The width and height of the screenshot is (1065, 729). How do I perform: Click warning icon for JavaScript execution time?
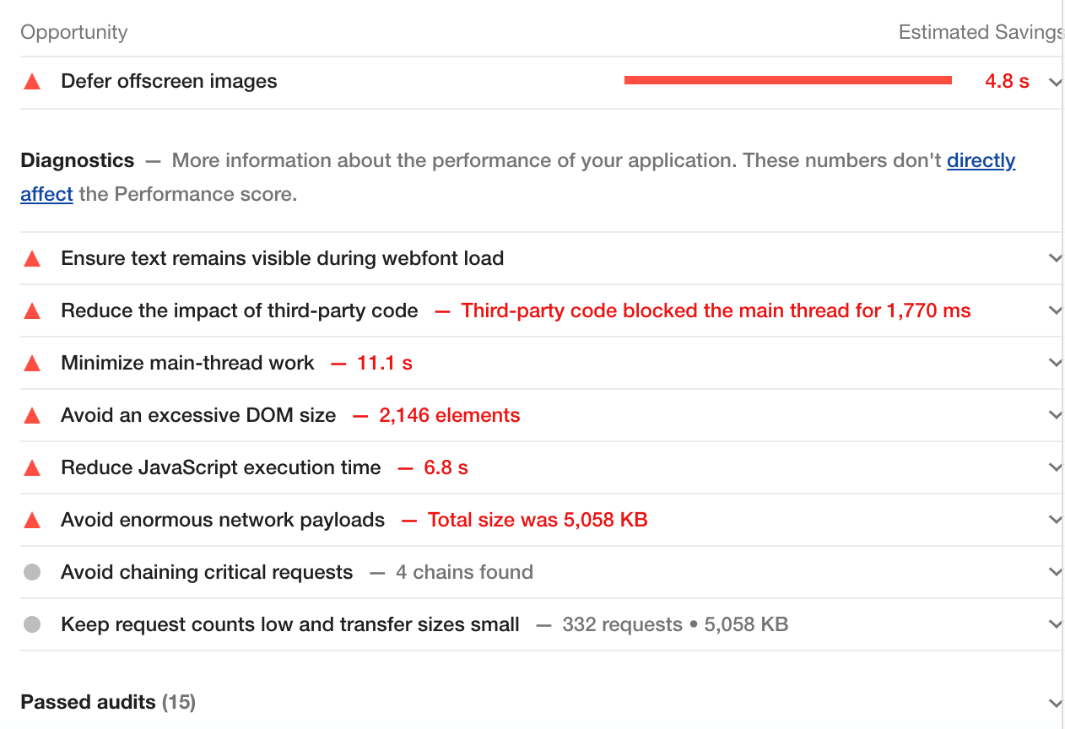pyautogui.click(x=32, y=468)
